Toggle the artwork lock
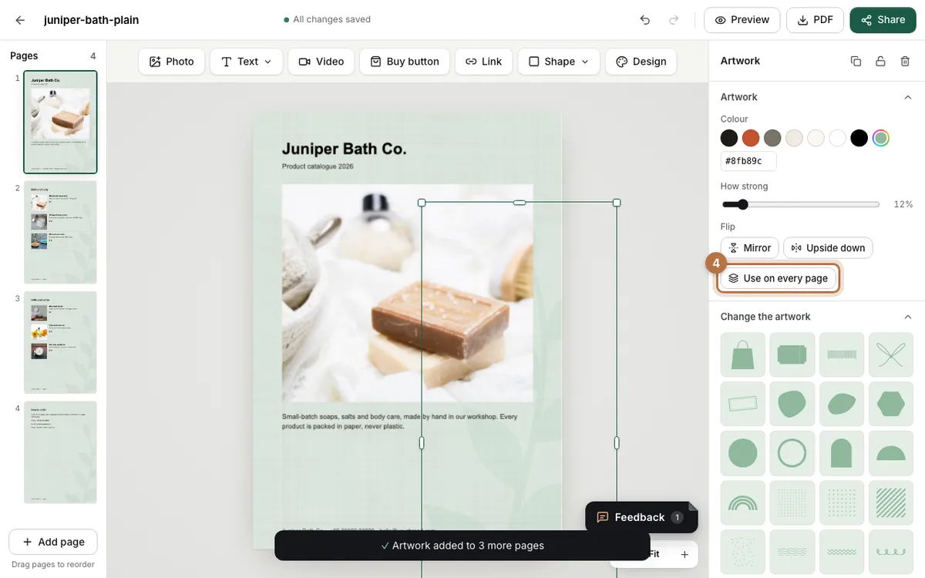This screenshot has width=925, height=578. (x=880, y=61)
